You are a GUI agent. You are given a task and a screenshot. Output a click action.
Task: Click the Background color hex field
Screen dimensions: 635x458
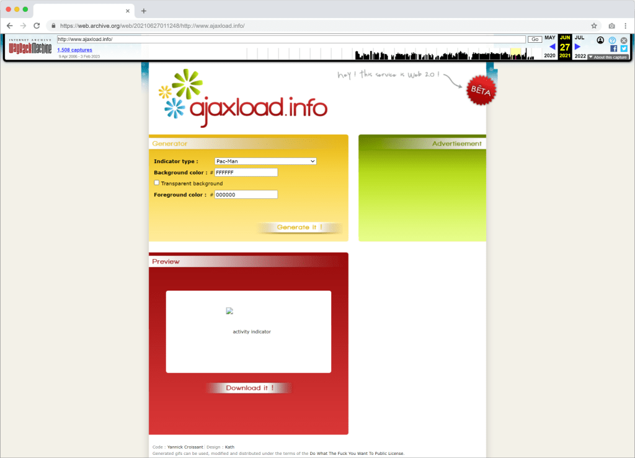point(246,172)
